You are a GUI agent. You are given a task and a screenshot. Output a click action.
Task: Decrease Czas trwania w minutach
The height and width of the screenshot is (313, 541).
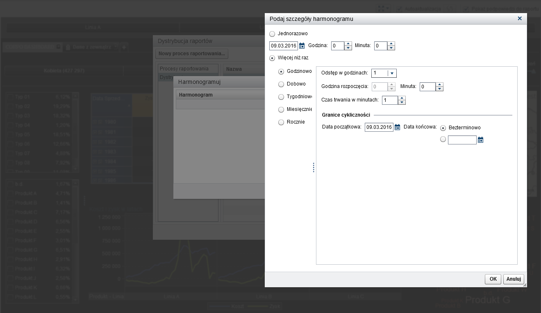click(402, 102)
